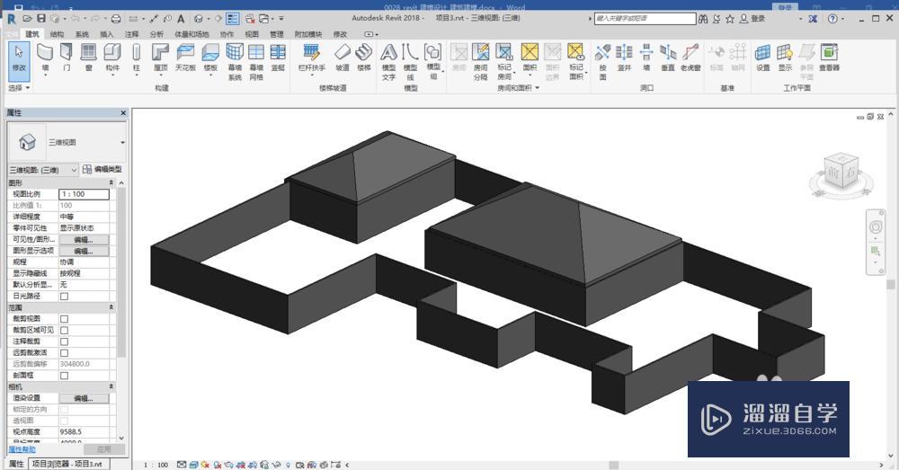This screenshot has width=899, height=470.
Task: Select the 面积 (Area) tool
Action: 530,58
